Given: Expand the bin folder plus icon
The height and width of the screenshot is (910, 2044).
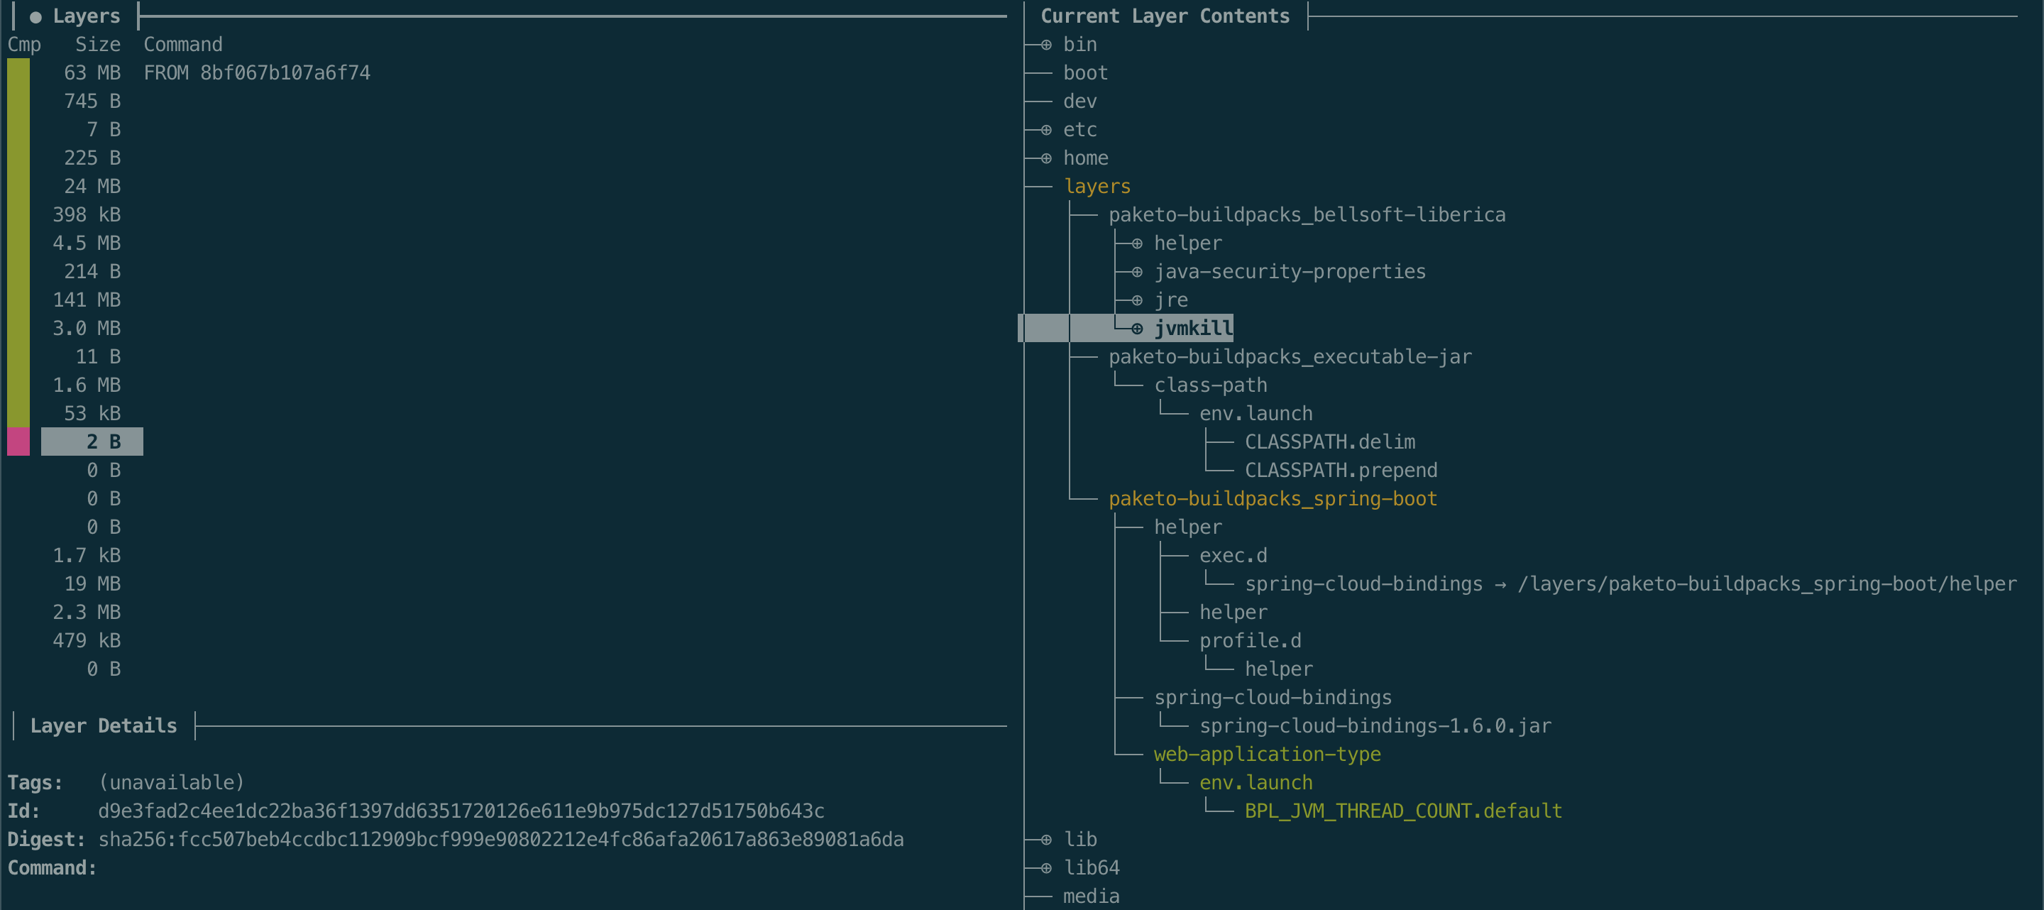Looking at the screenshot, I should [1047, 45].
